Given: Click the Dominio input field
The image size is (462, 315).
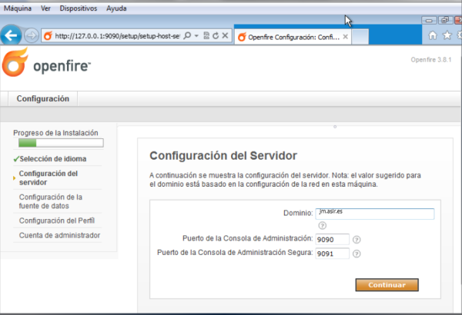Looking at the screenshot, I should tap(375, 214).
